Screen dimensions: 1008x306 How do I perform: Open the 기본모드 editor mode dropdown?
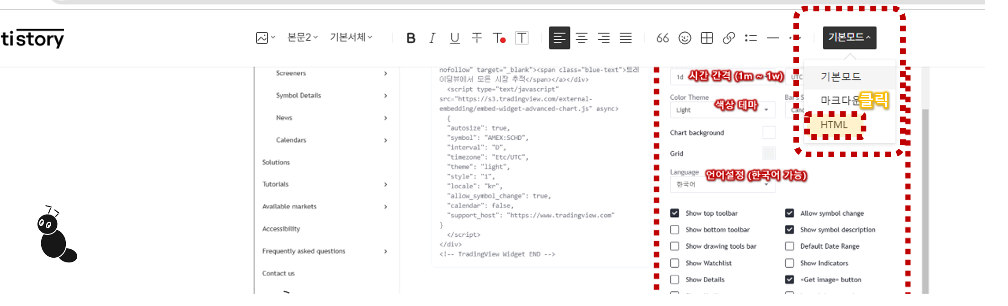click(849, 38)
